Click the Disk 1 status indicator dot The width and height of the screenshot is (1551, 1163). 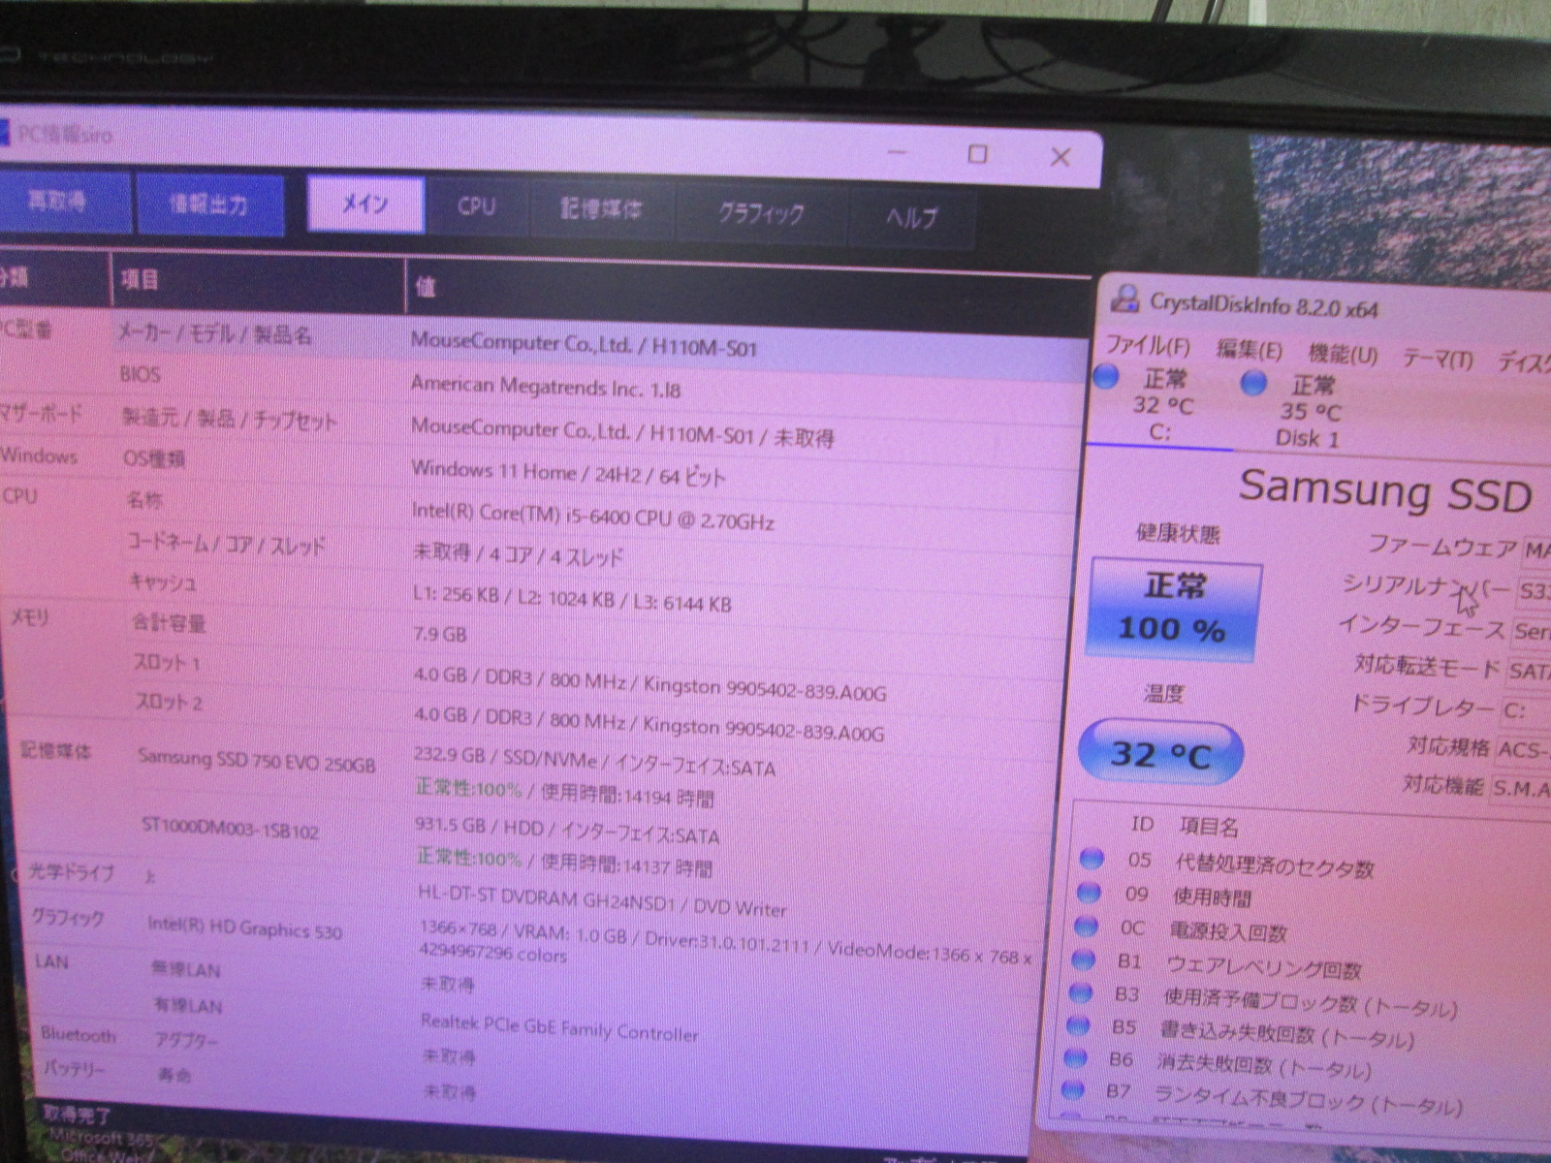pyautogui.click(x=1253, y=383)
